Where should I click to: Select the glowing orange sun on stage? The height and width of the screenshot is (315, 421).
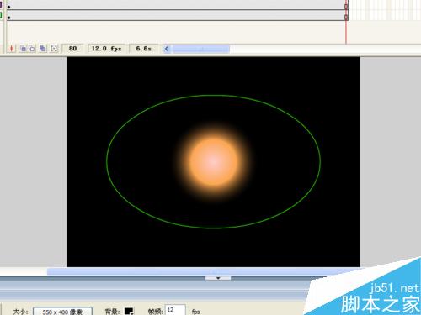214,162
